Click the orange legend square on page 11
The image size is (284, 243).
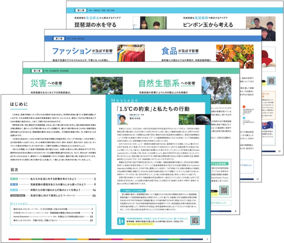click(x=244, y=107)
